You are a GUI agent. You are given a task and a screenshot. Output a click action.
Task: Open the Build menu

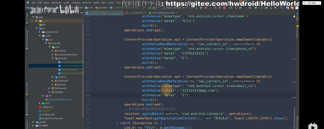pos(96,3)
